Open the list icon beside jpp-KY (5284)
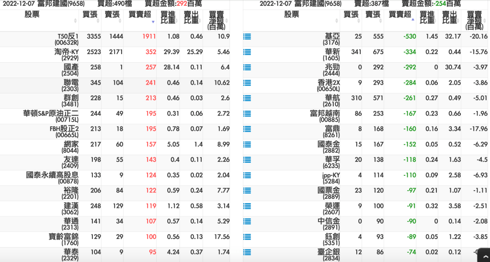The image size is (490, 262). point(247,175)
